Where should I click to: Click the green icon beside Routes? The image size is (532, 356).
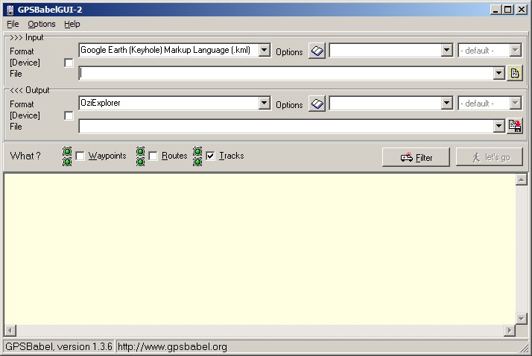[x=140, y=156]
